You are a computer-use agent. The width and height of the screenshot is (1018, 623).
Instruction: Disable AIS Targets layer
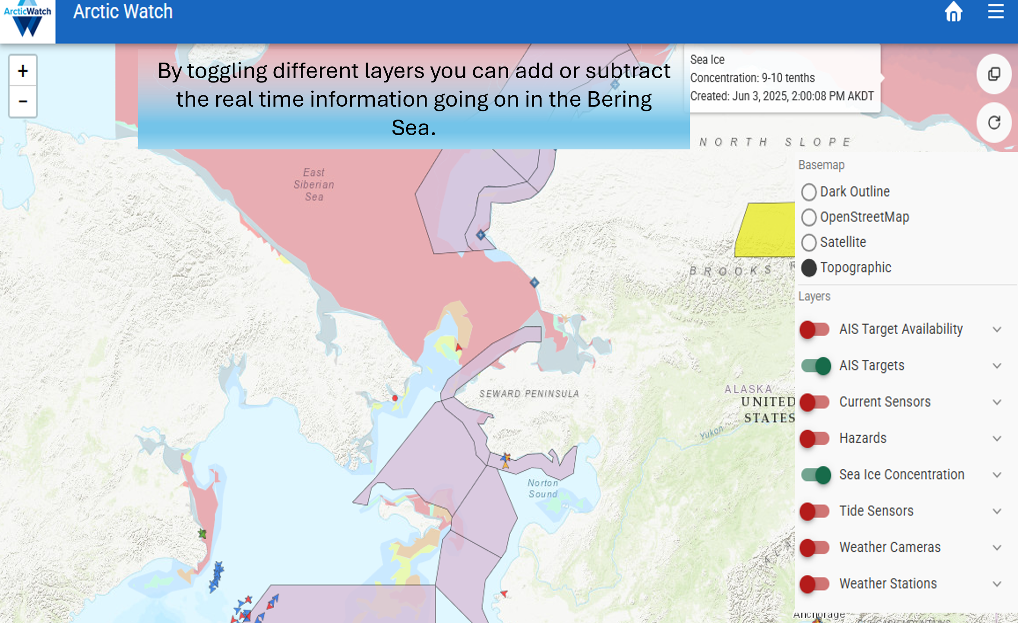click(x=816, y=366)
